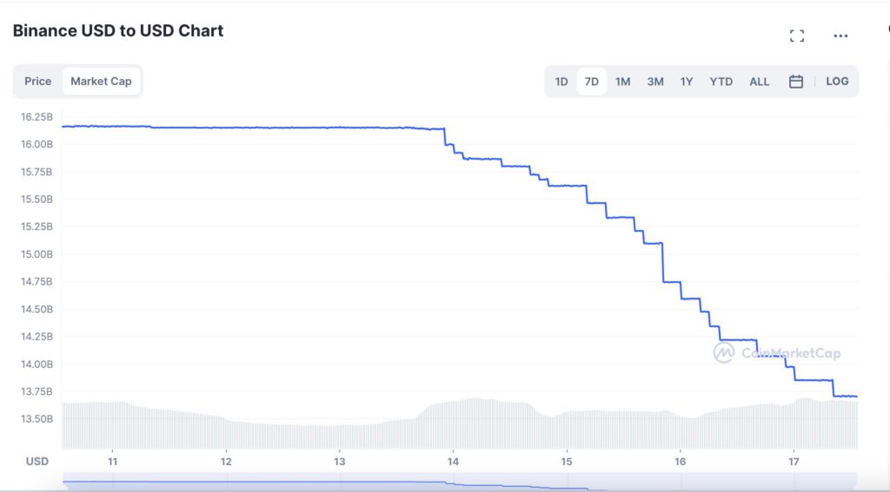Switch chart range to YTD
Screen dimensions: 890x492
click(x=721, y=82)
